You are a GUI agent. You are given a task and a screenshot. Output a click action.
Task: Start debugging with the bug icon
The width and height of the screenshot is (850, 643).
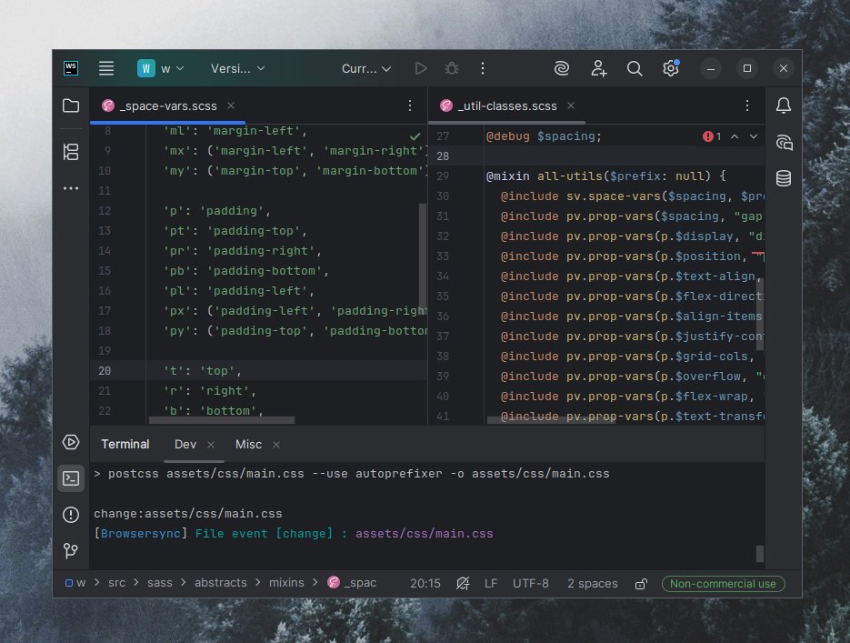click(452, 68)
